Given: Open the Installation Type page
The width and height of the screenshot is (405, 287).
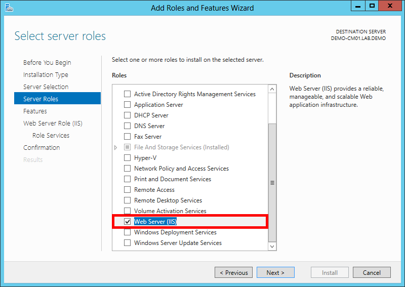Looking at the screenshot, I should pos(46,75).
